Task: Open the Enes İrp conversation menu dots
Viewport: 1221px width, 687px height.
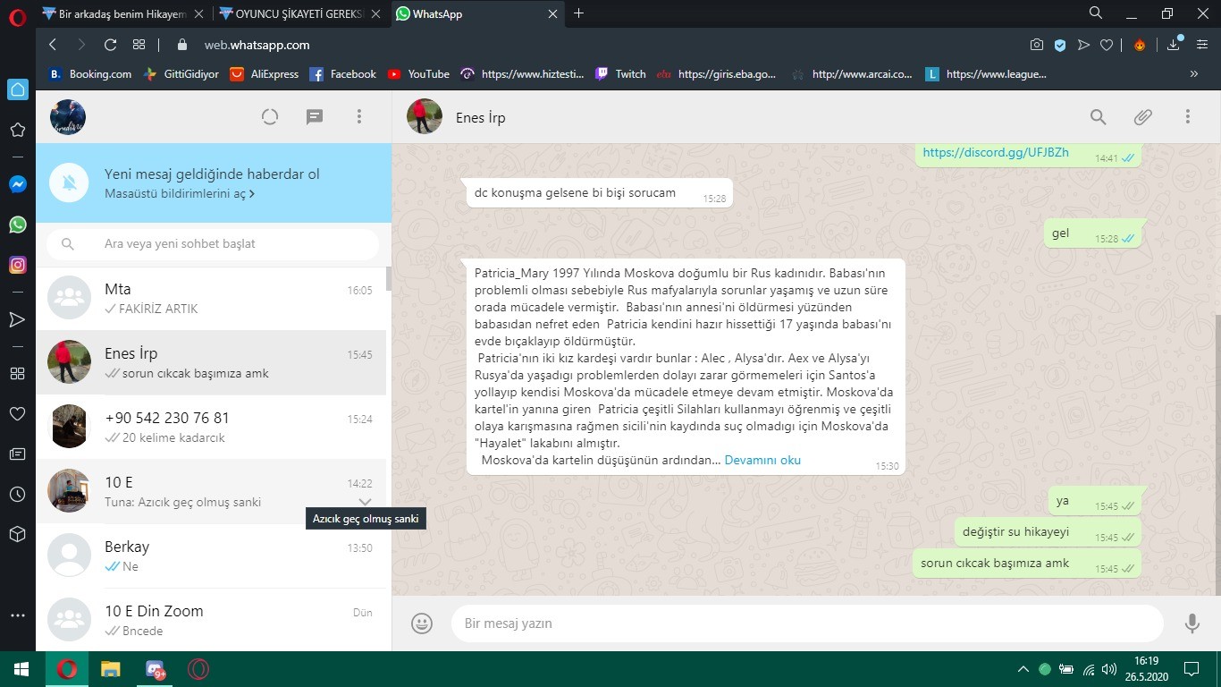Action: pos(1188,117)
